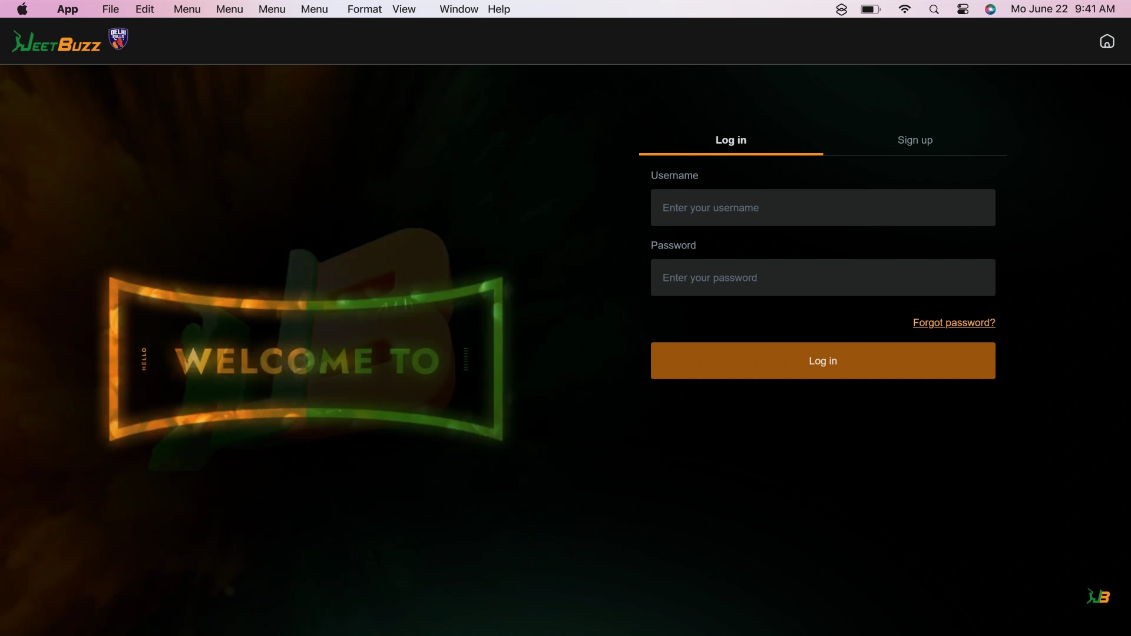Open the Help menu
The height and width of the screenshot is (636, 1131).
click(499, 9)
